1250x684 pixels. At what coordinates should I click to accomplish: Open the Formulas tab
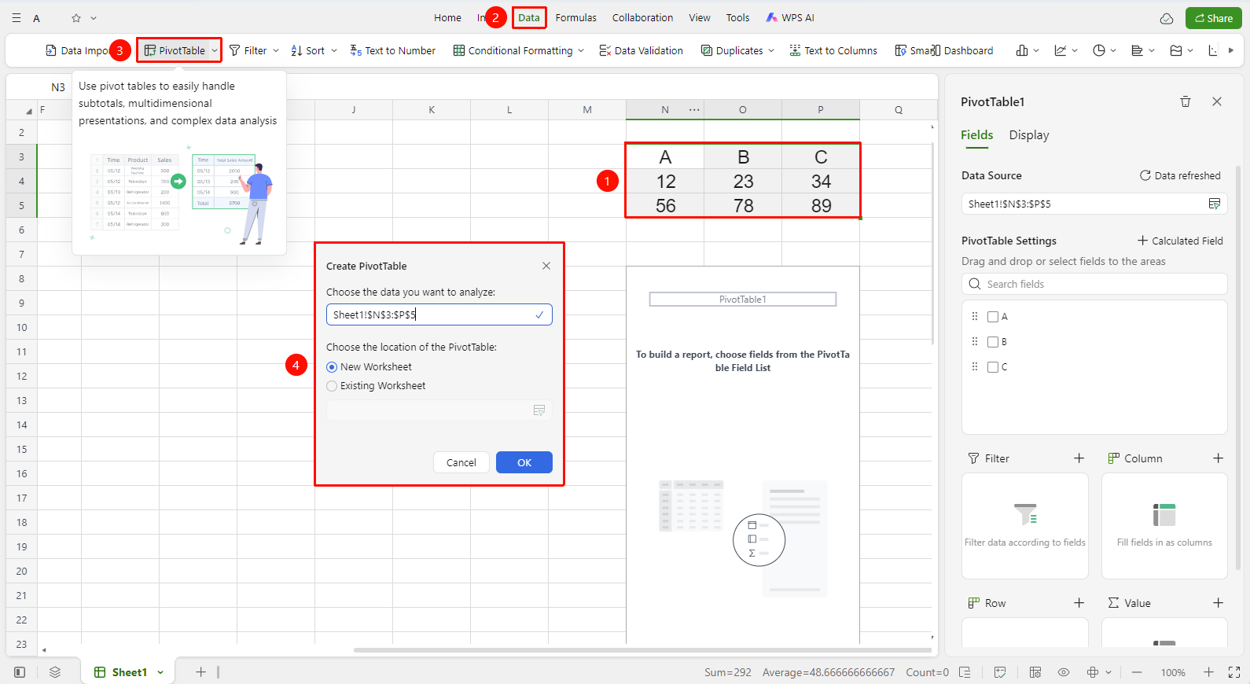pyautogui.click(x=575, y=18)
